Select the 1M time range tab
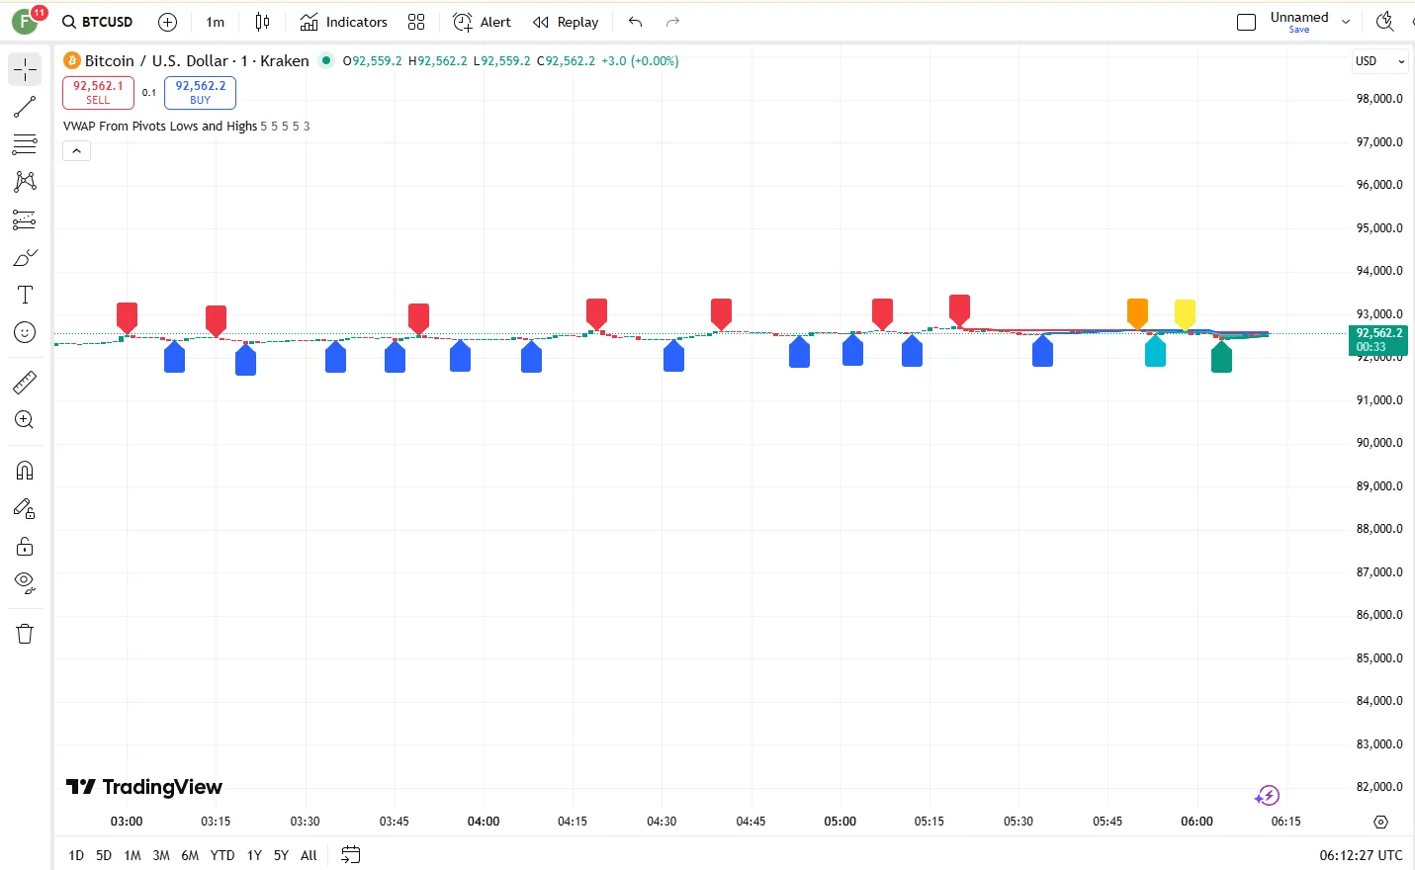The height and width of the screenshot is (870, 1415). (x=133, y=855)
